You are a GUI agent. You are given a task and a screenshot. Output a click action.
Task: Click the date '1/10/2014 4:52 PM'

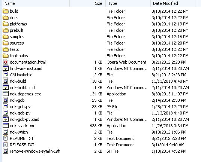169,151
